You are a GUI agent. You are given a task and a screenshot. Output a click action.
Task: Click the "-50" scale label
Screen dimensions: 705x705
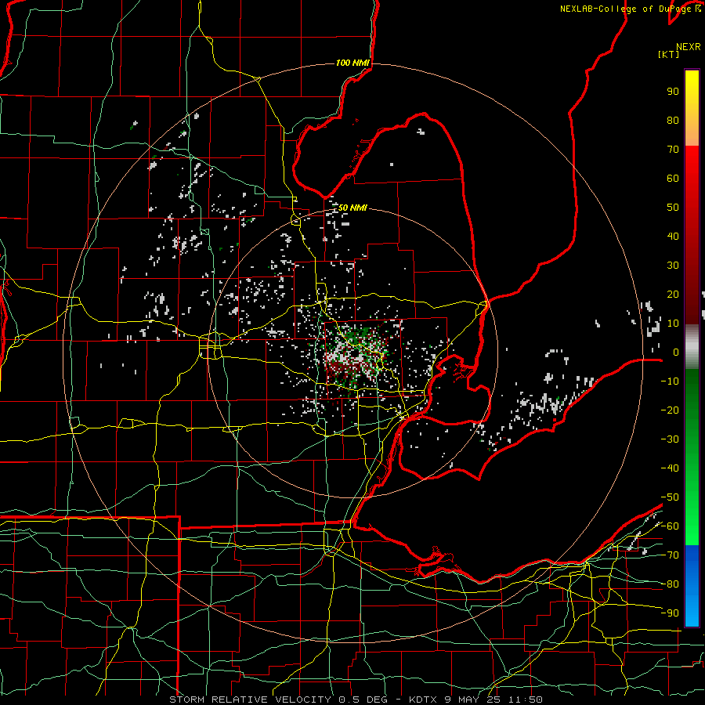tap(670, 497)
